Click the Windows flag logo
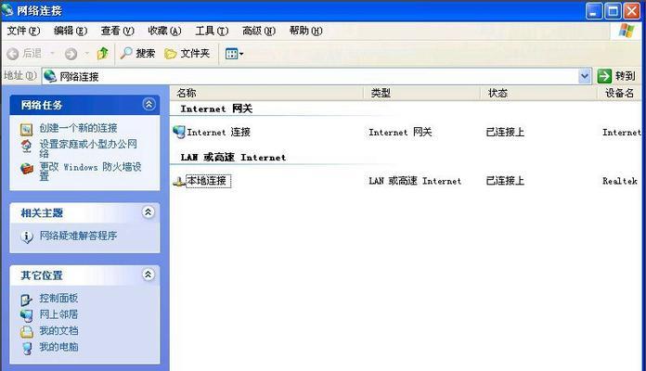646x371 pixels. coord(627,31)
